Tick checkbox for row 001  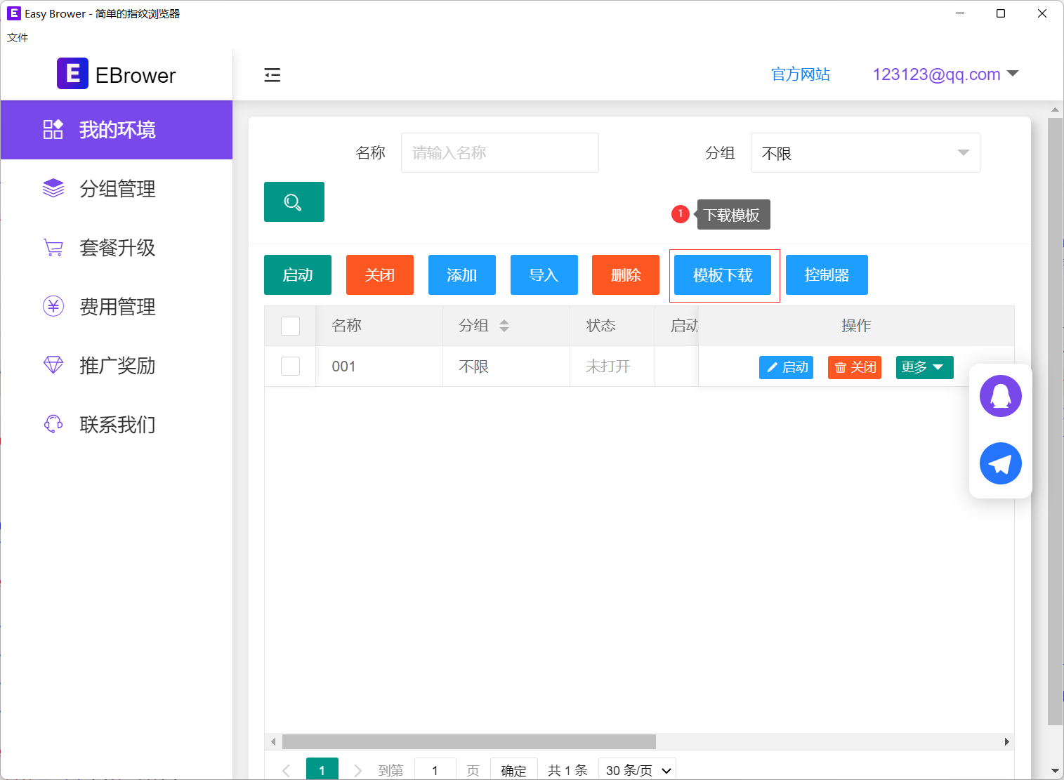tap(290, 366)
